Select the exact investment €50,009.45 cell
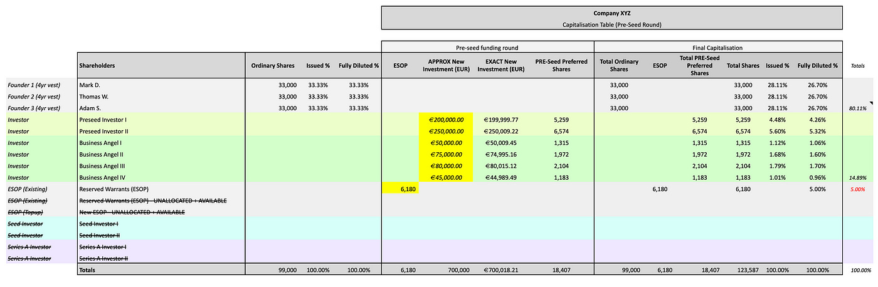 (x=502, y=143)
